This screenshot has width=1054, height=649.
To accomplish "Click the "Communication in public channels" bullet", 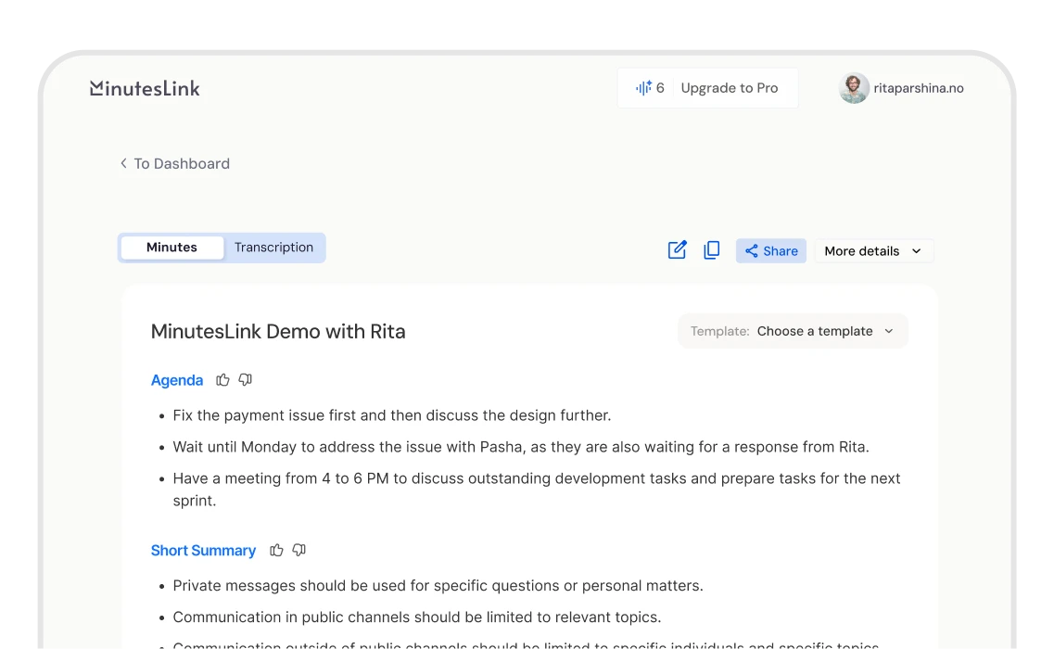I will (x=417, y=617).
